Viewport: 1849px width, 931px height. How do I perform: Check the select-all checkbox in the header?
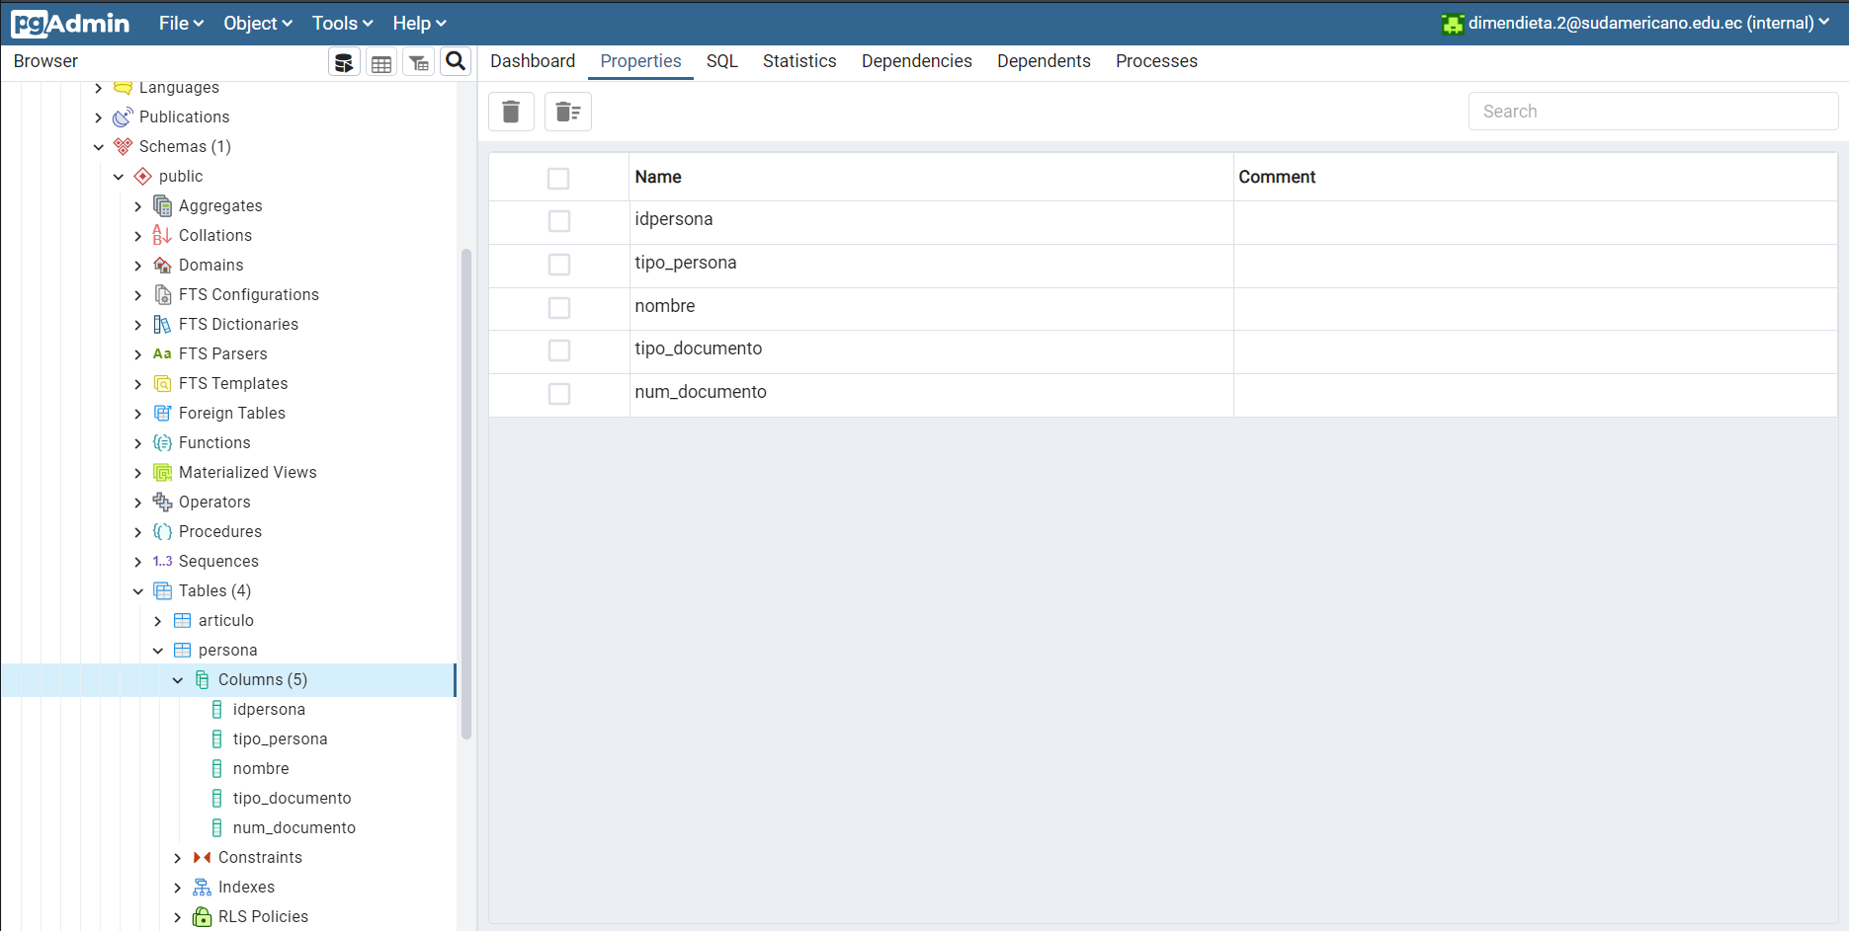pos(558,179)
